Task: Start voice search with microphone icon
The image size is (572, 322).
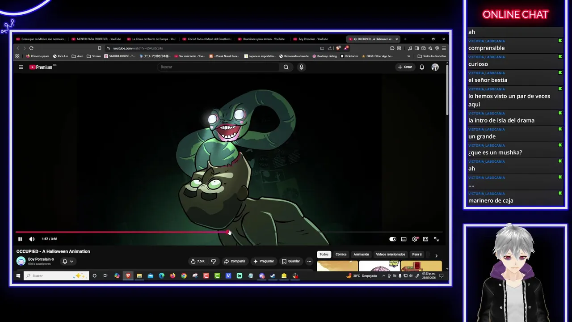Action: click(302, 67)
